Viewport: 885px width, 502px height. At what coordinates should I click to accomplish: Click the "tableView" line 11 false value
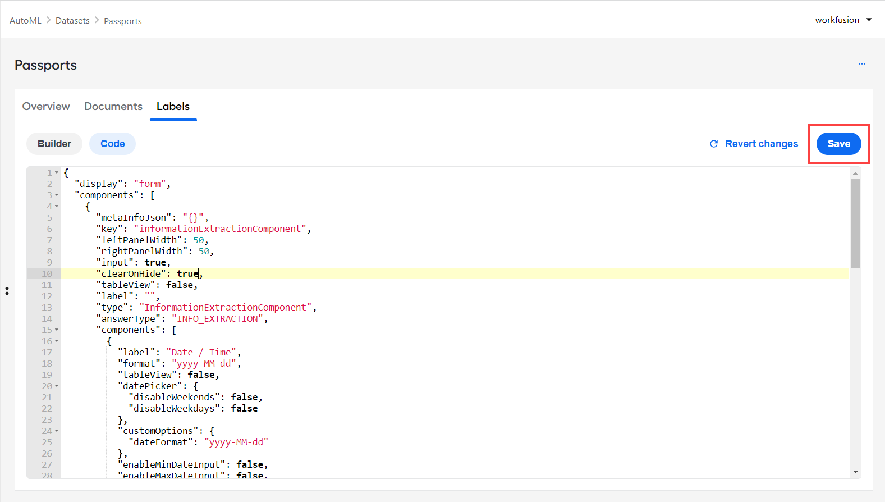180,285
